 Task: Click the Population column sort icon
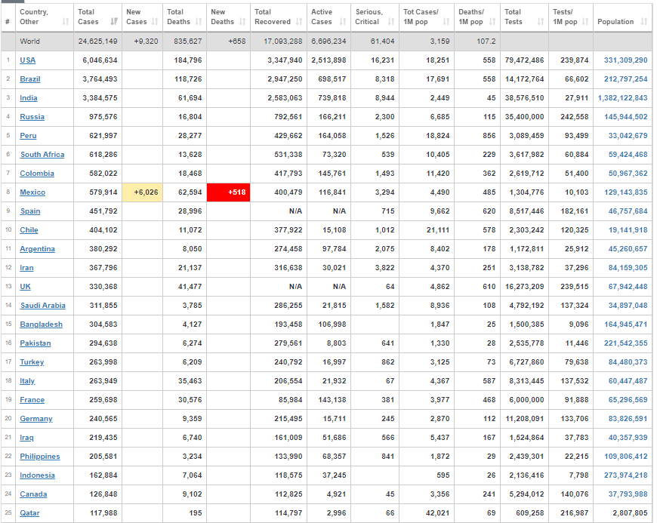point(643,22)
